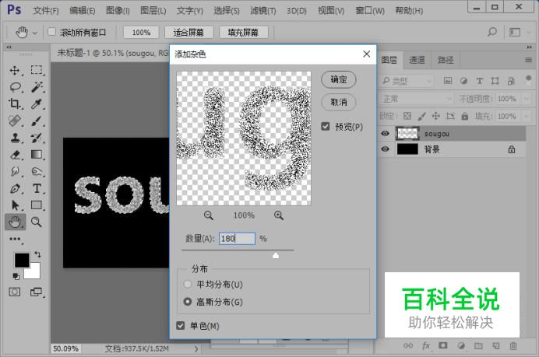Click the create new layer icon
Image resolution: width=539 pixels, height=357 pixels.
pos(495,345)
